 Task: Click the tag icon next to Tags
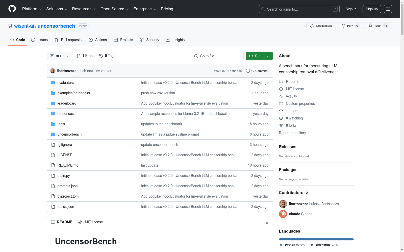click(101, 56)
